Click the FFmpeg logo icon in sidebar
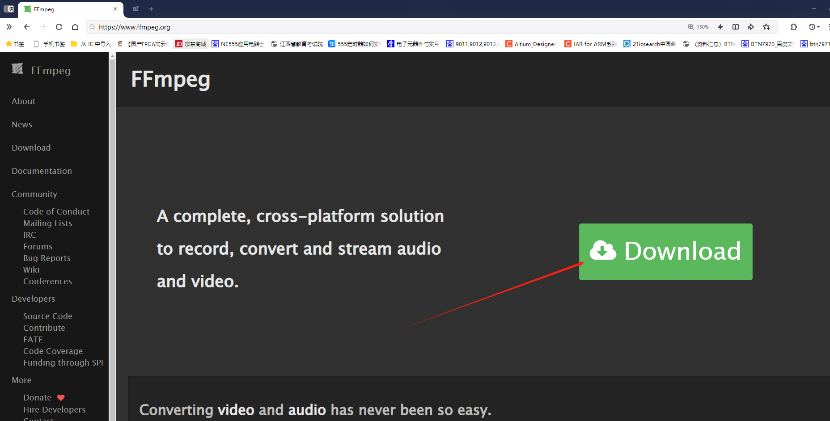The height and width of the screenshot is (421, 830). (17, 68)
